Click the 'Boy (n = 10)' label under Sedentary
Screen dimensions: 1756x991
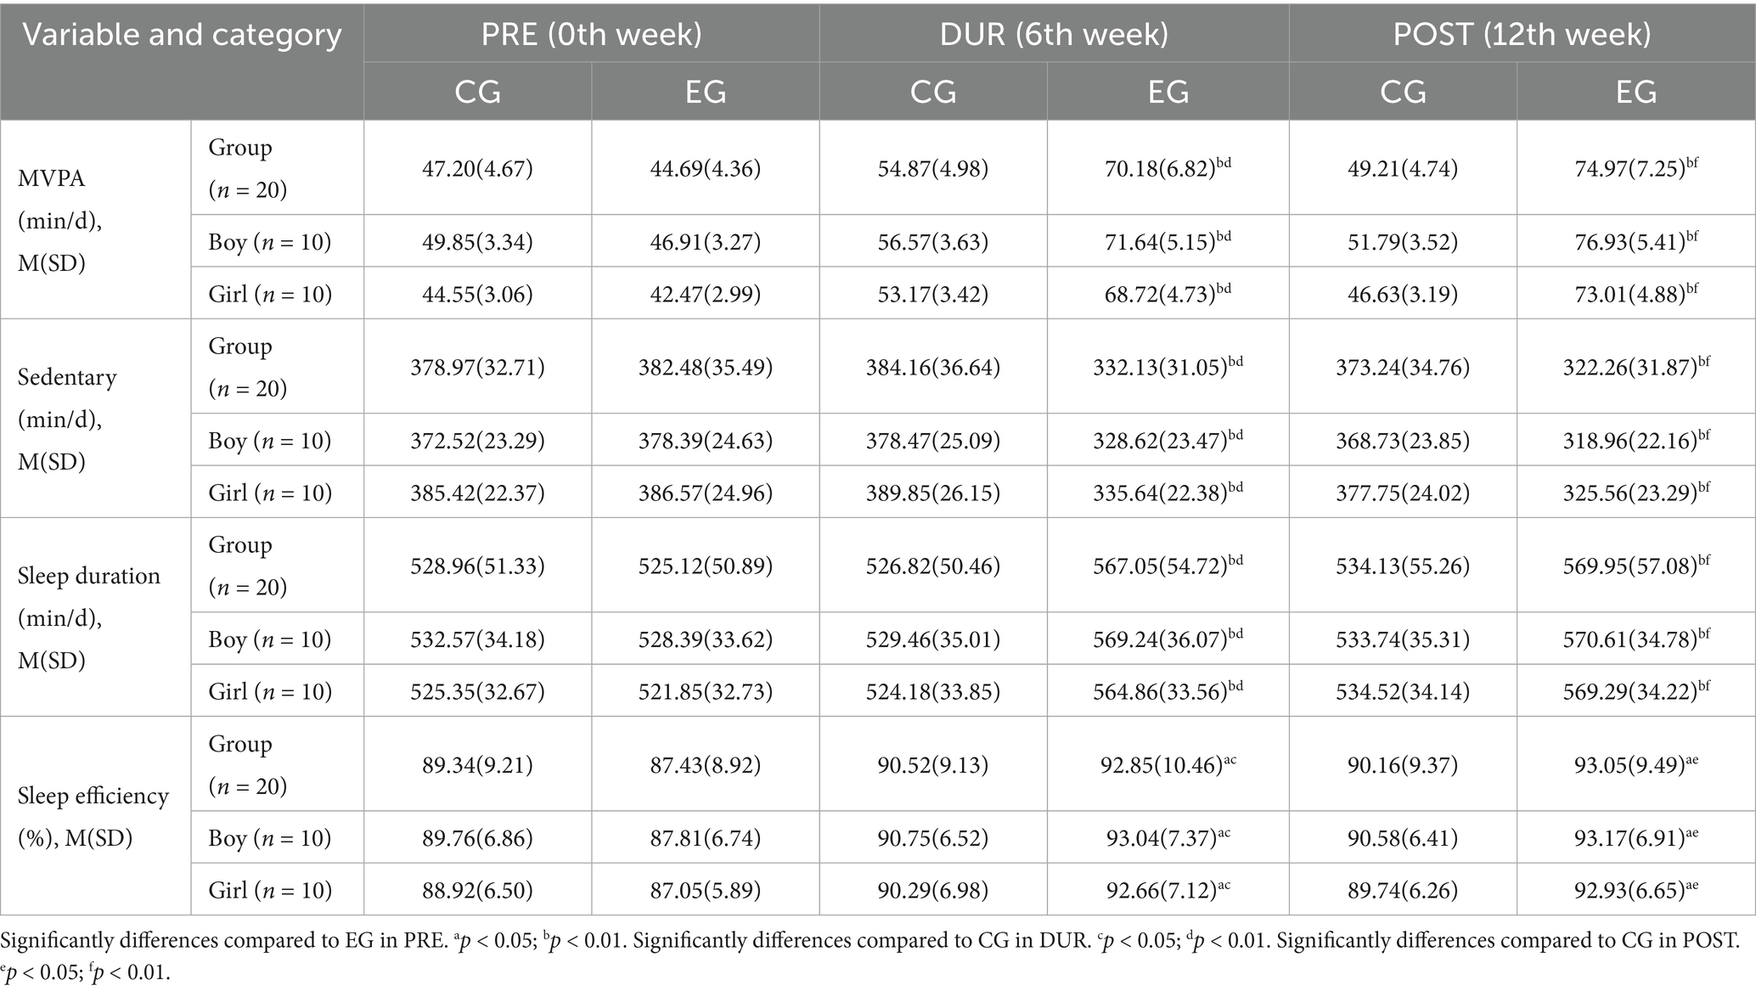pyautogui.click(x=270, y=441)
